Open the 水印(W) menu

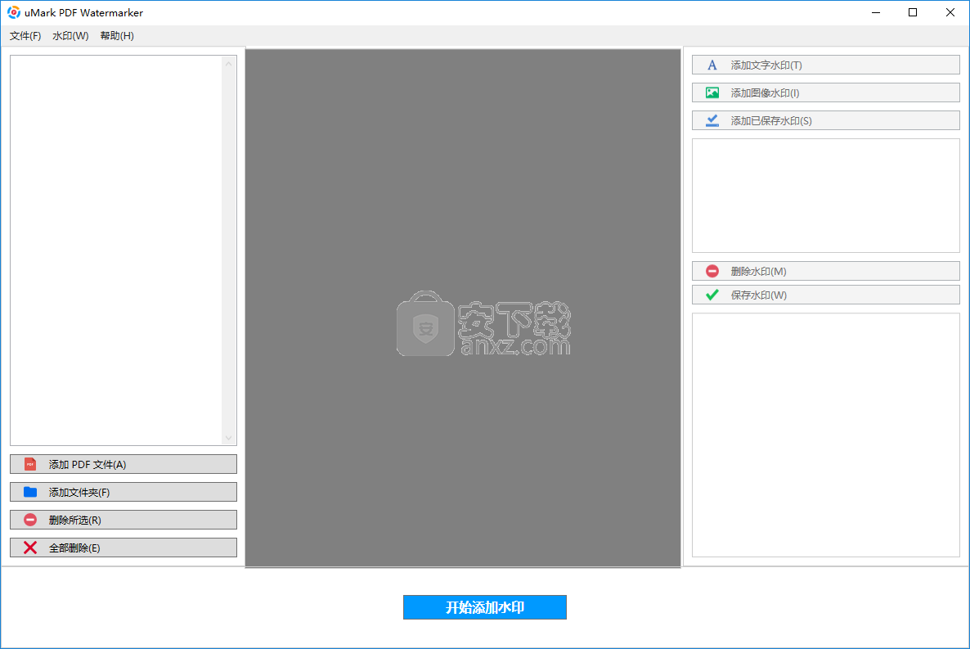tap(70, 36)
